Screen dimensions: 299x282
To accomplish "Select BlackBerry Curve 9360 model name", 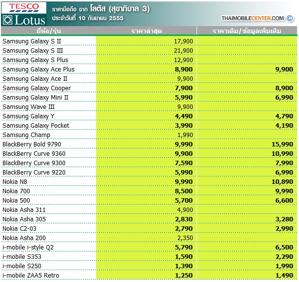I will 34,153.
